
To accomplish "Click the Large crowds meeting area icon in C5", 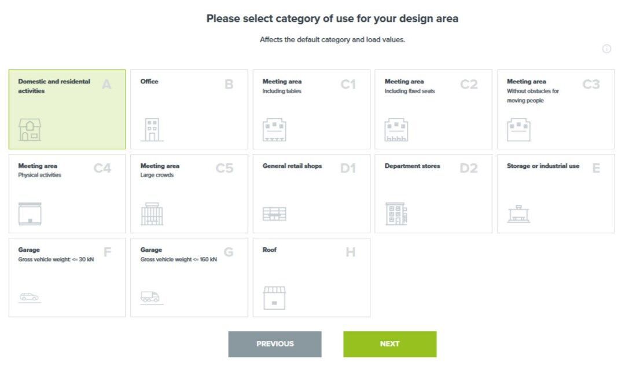I will pos(152,214).
